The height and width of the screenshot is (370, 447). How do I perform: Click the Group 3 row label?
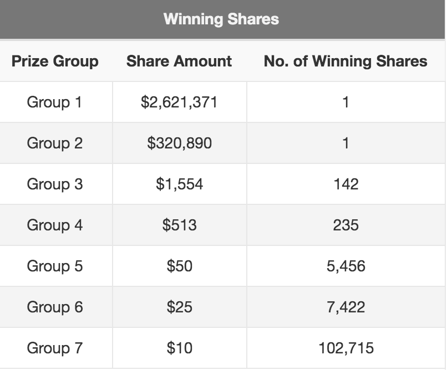(x=55, y=184)
